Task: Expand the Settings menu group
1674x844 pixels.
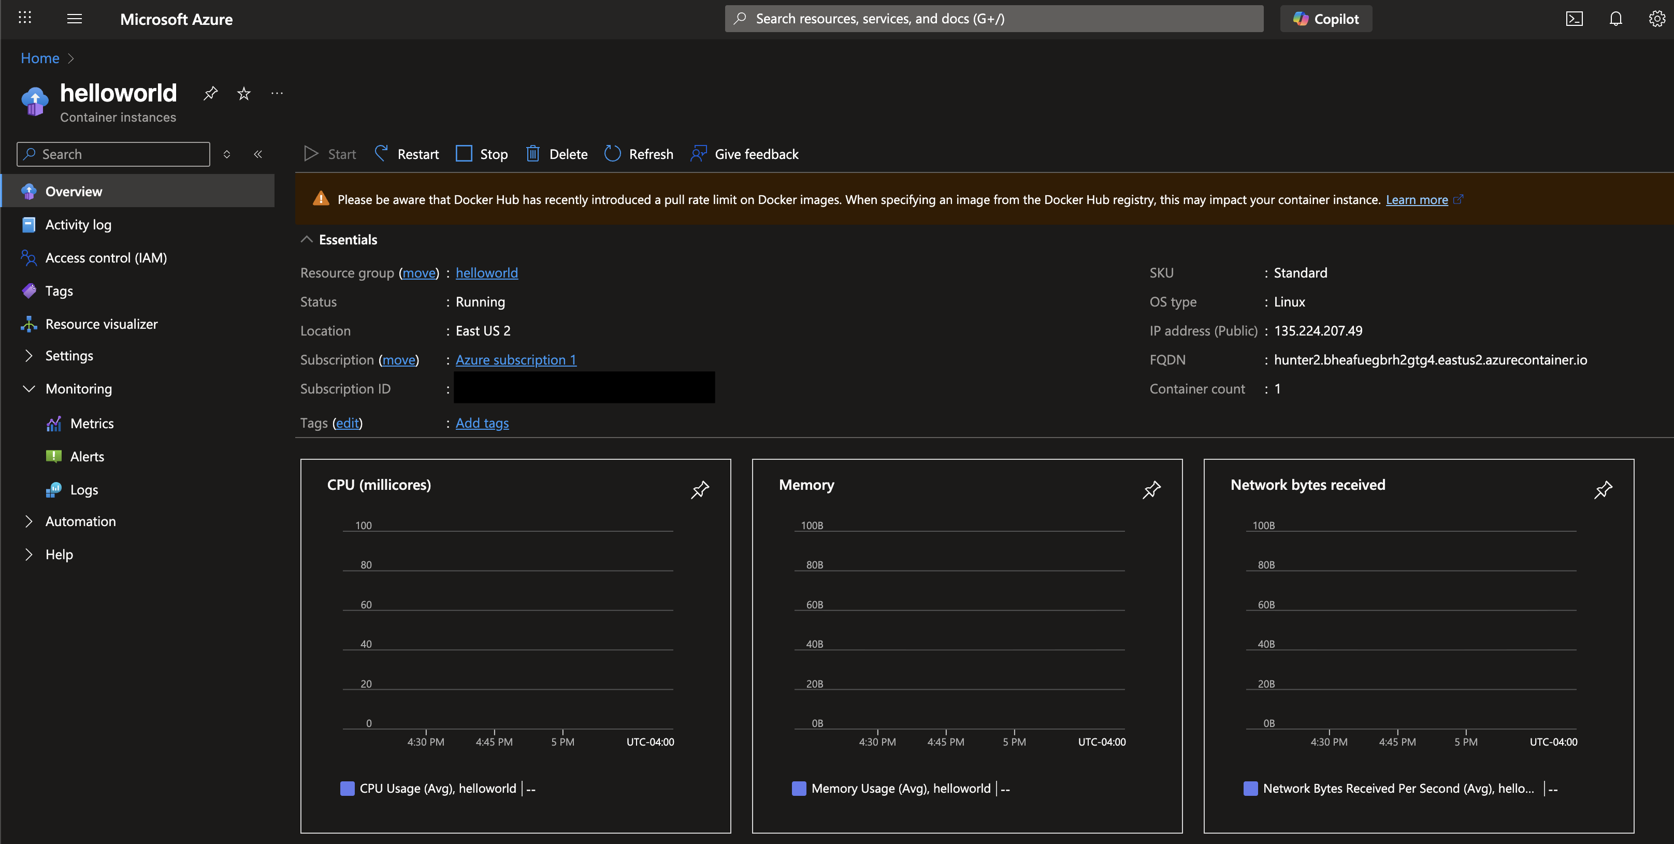Action: coord(28,355)
